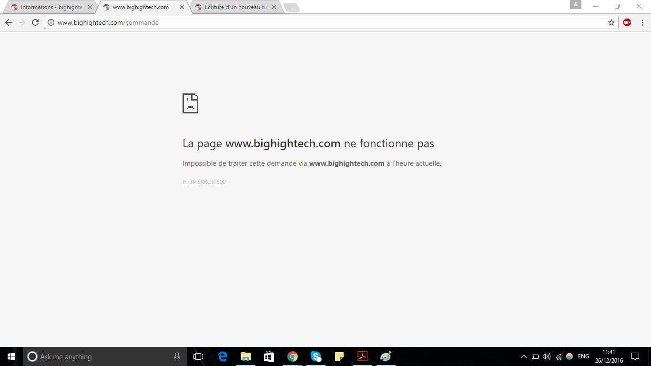Select the HTTP ERROR 500 text
Screen dimensions: 651x366
pos(204,182)
